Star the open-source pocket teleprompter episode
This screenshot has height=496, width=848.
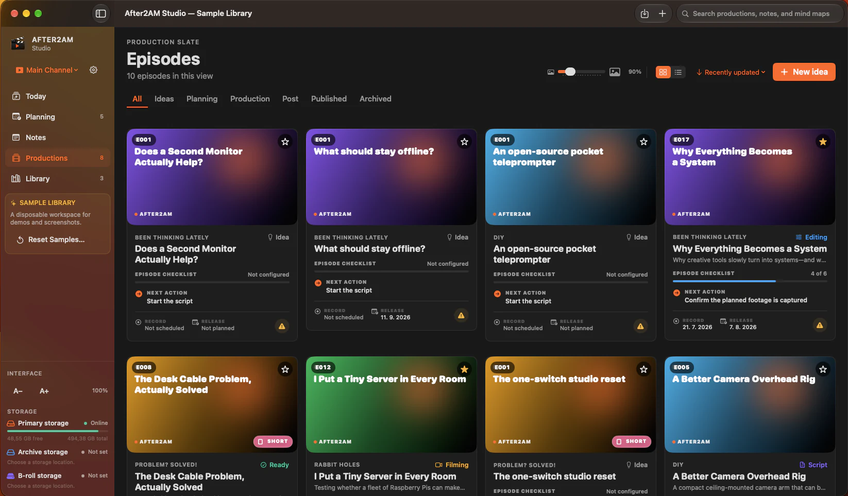coord(643,142)
